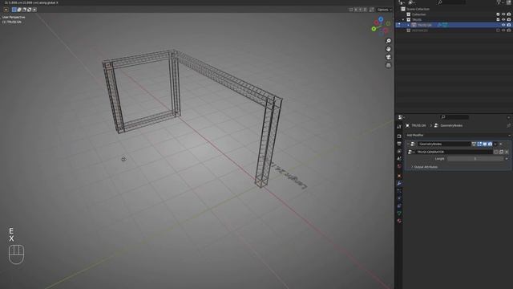Open the Scene properties tab
The width and height of the screenshot is (513, 289).
(x=399, y=159)
